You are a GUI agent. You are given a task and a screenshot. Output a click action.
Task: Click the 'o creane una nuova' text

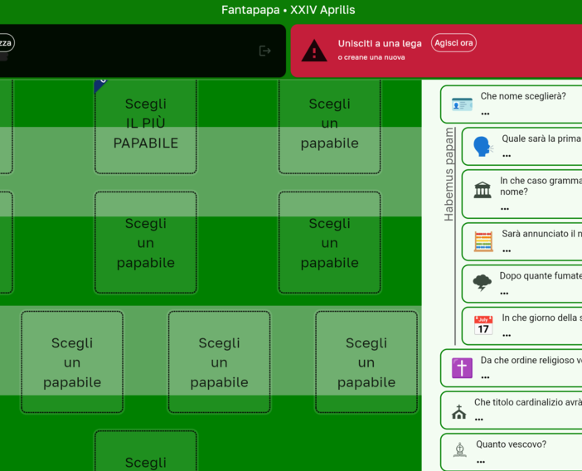(x=371, y=57)
